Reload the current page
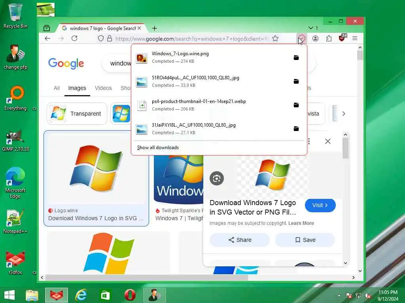The image size is (405, 303). (x=74, y=38)
